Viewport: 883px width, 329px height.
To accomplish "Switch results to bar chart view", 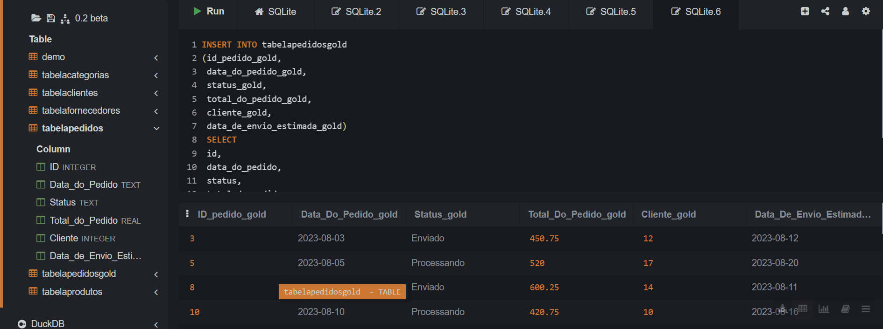I will 824,309.
